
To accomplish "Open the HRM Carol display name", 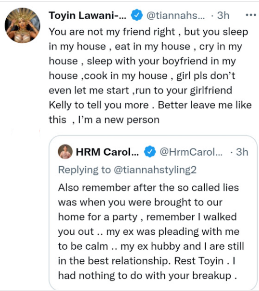I will point(107,152).
